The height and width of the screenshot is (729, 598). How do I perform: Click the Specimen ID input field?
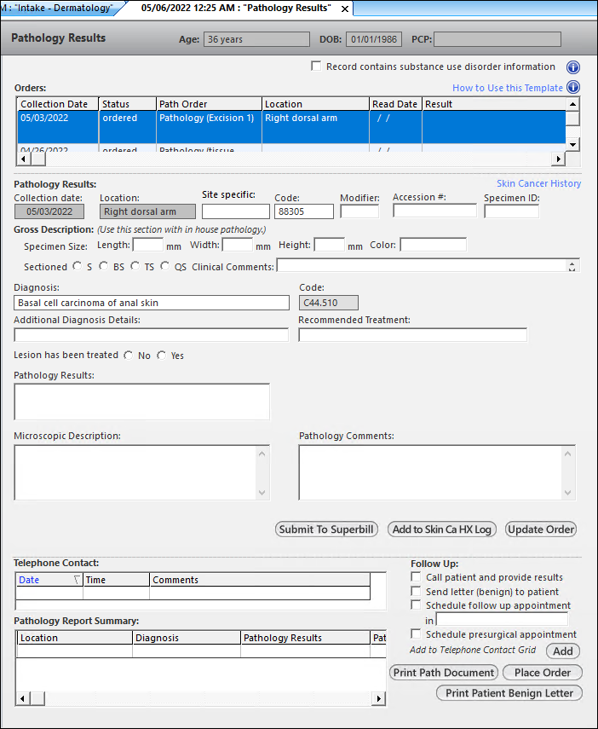tap(512, 211)
